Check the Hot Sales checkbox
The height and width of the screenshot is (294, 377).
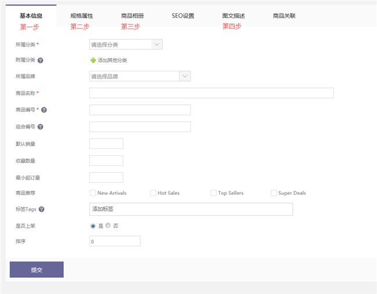pos(153,193)
